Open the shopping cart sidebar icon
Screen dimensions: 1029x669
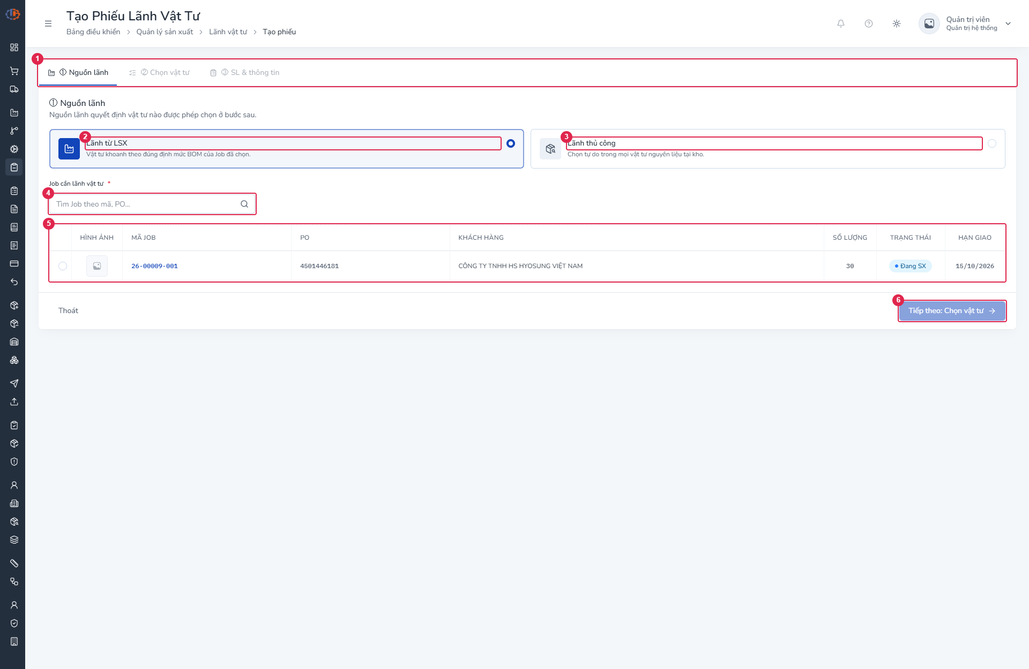coord(14,71)
